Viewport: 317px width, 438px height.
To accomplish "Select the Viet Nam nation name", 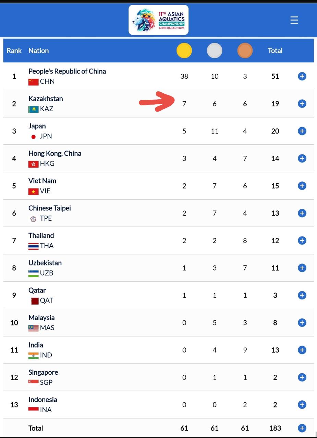I will [x=42, y=181].
